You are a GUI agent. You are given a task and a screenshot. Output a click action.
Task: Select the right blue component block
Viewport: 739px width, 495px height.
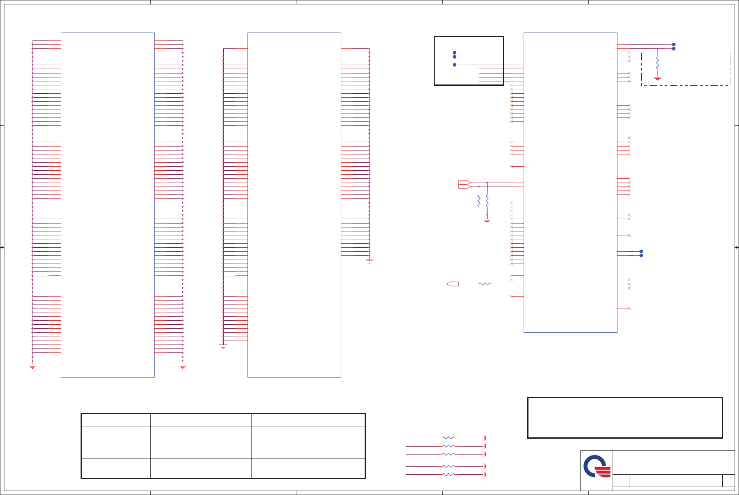(x=570, y=183)
